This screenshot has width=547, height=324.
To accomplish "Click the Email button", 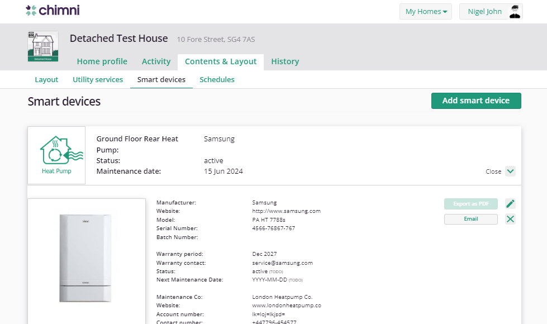I will (x=470, y=219).
